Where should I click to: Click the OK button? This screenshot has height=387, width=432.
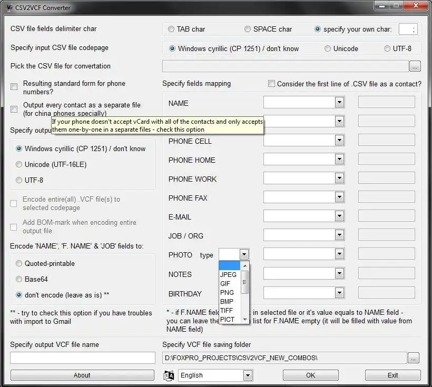310,375
